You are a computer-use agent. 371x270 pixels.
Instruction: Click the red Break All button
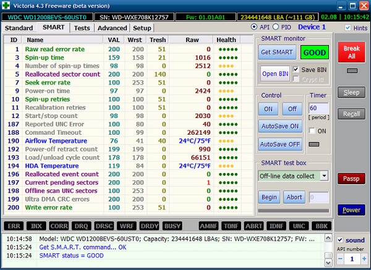coord(351,53)
